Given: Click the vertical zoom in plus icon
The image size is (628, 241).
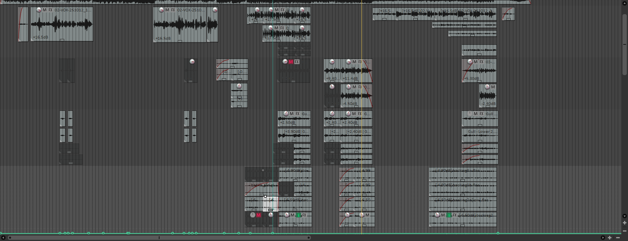Looking at the screenshot, I should click(624, 223).
